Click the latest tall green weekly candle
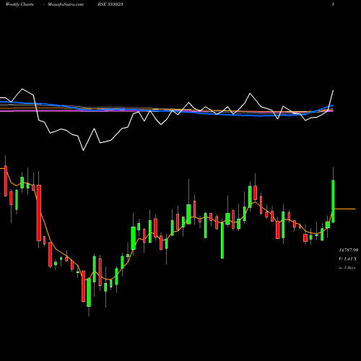This screenshot has width=361, height=361. tap(334, 201)
